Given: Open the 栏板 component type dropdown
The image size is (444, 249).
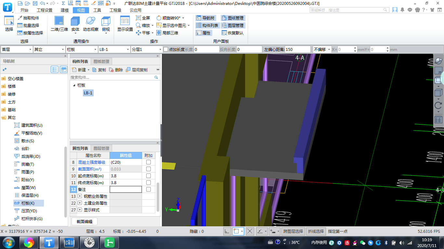Looking at the screenshot, I should (82, 50).
